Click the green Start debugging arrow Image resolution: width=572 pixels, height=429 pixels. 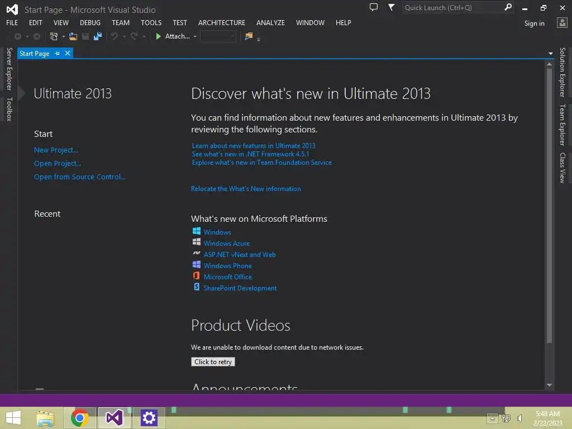tap(158, 36)
